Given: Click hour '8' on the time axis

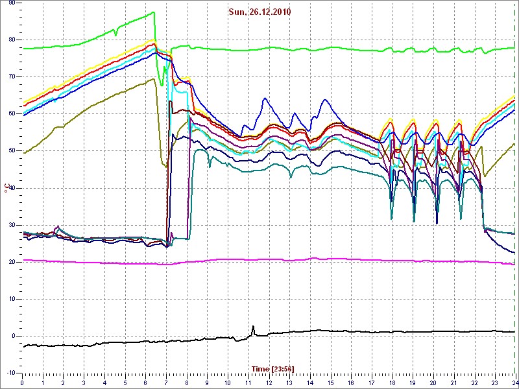Looking at the screenshot, I should pos(187,383).
